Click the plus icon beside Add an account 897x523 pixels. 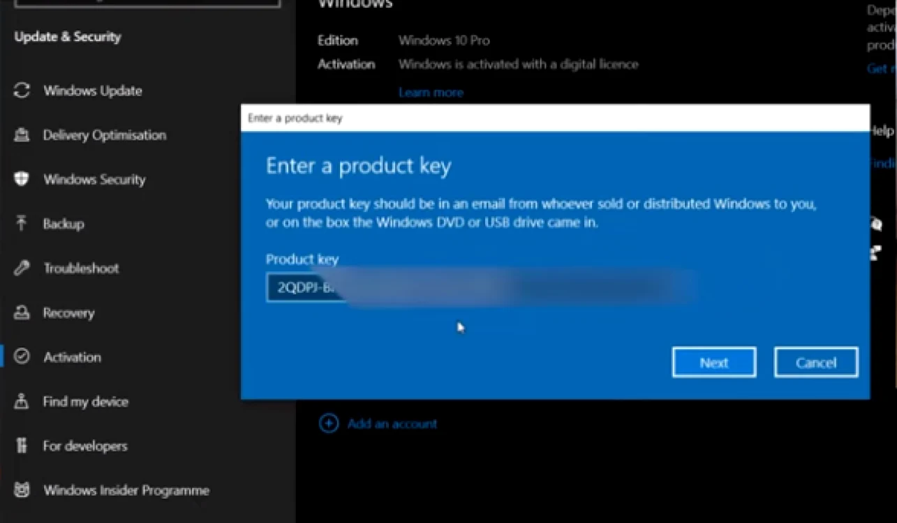329,423
